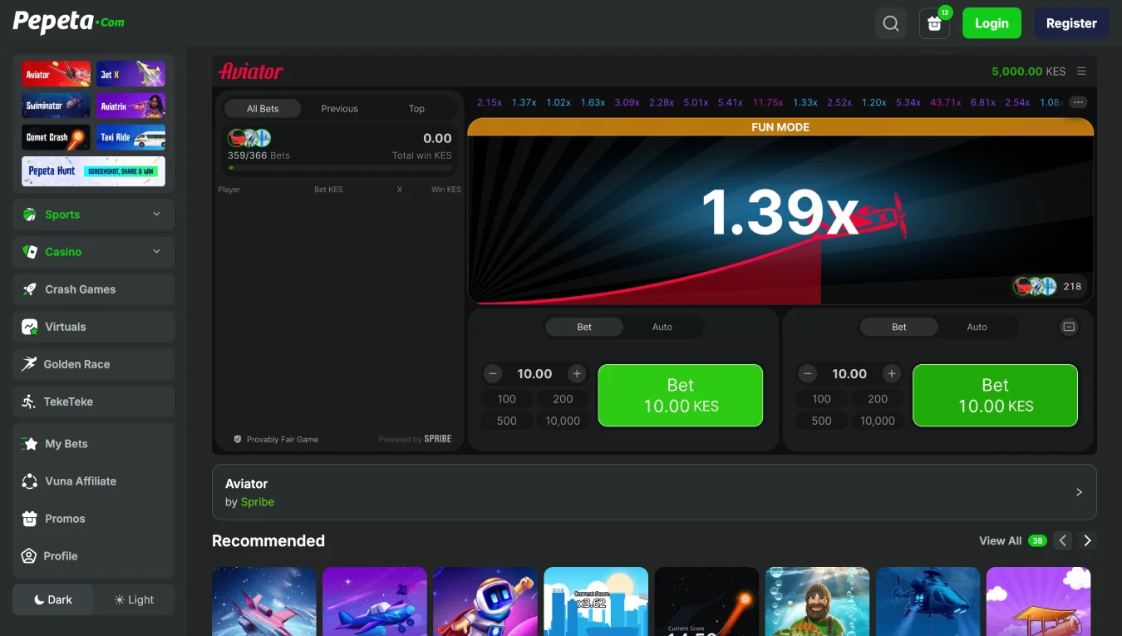Image resolution: width=1122 pixels, height=636 pixels.
Task: Open the Jet X game tile
Action: pyautogui.click(x=130, y=74)
